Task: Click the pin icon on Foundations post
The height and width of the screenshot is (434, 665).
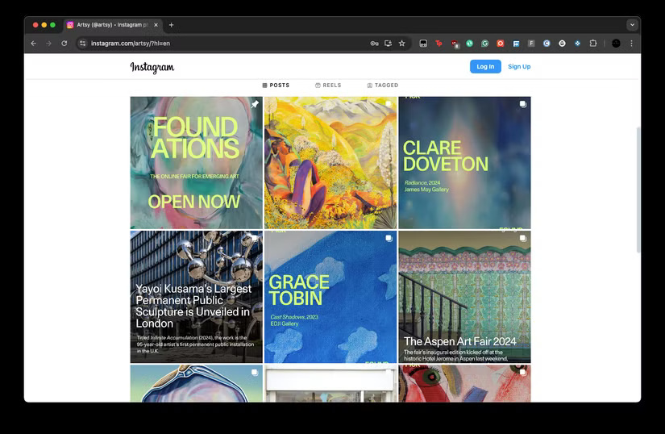Action: (255, 104)
